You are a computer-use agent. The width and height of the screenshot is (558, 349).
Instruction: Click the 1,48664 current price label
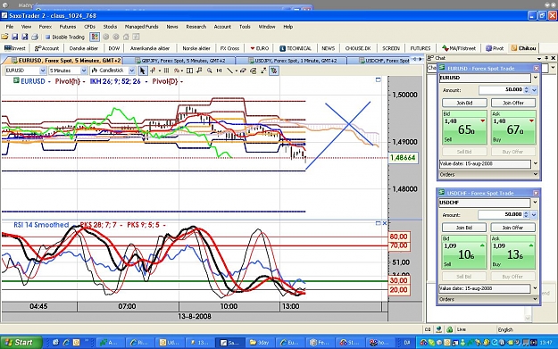coord(403,158)
